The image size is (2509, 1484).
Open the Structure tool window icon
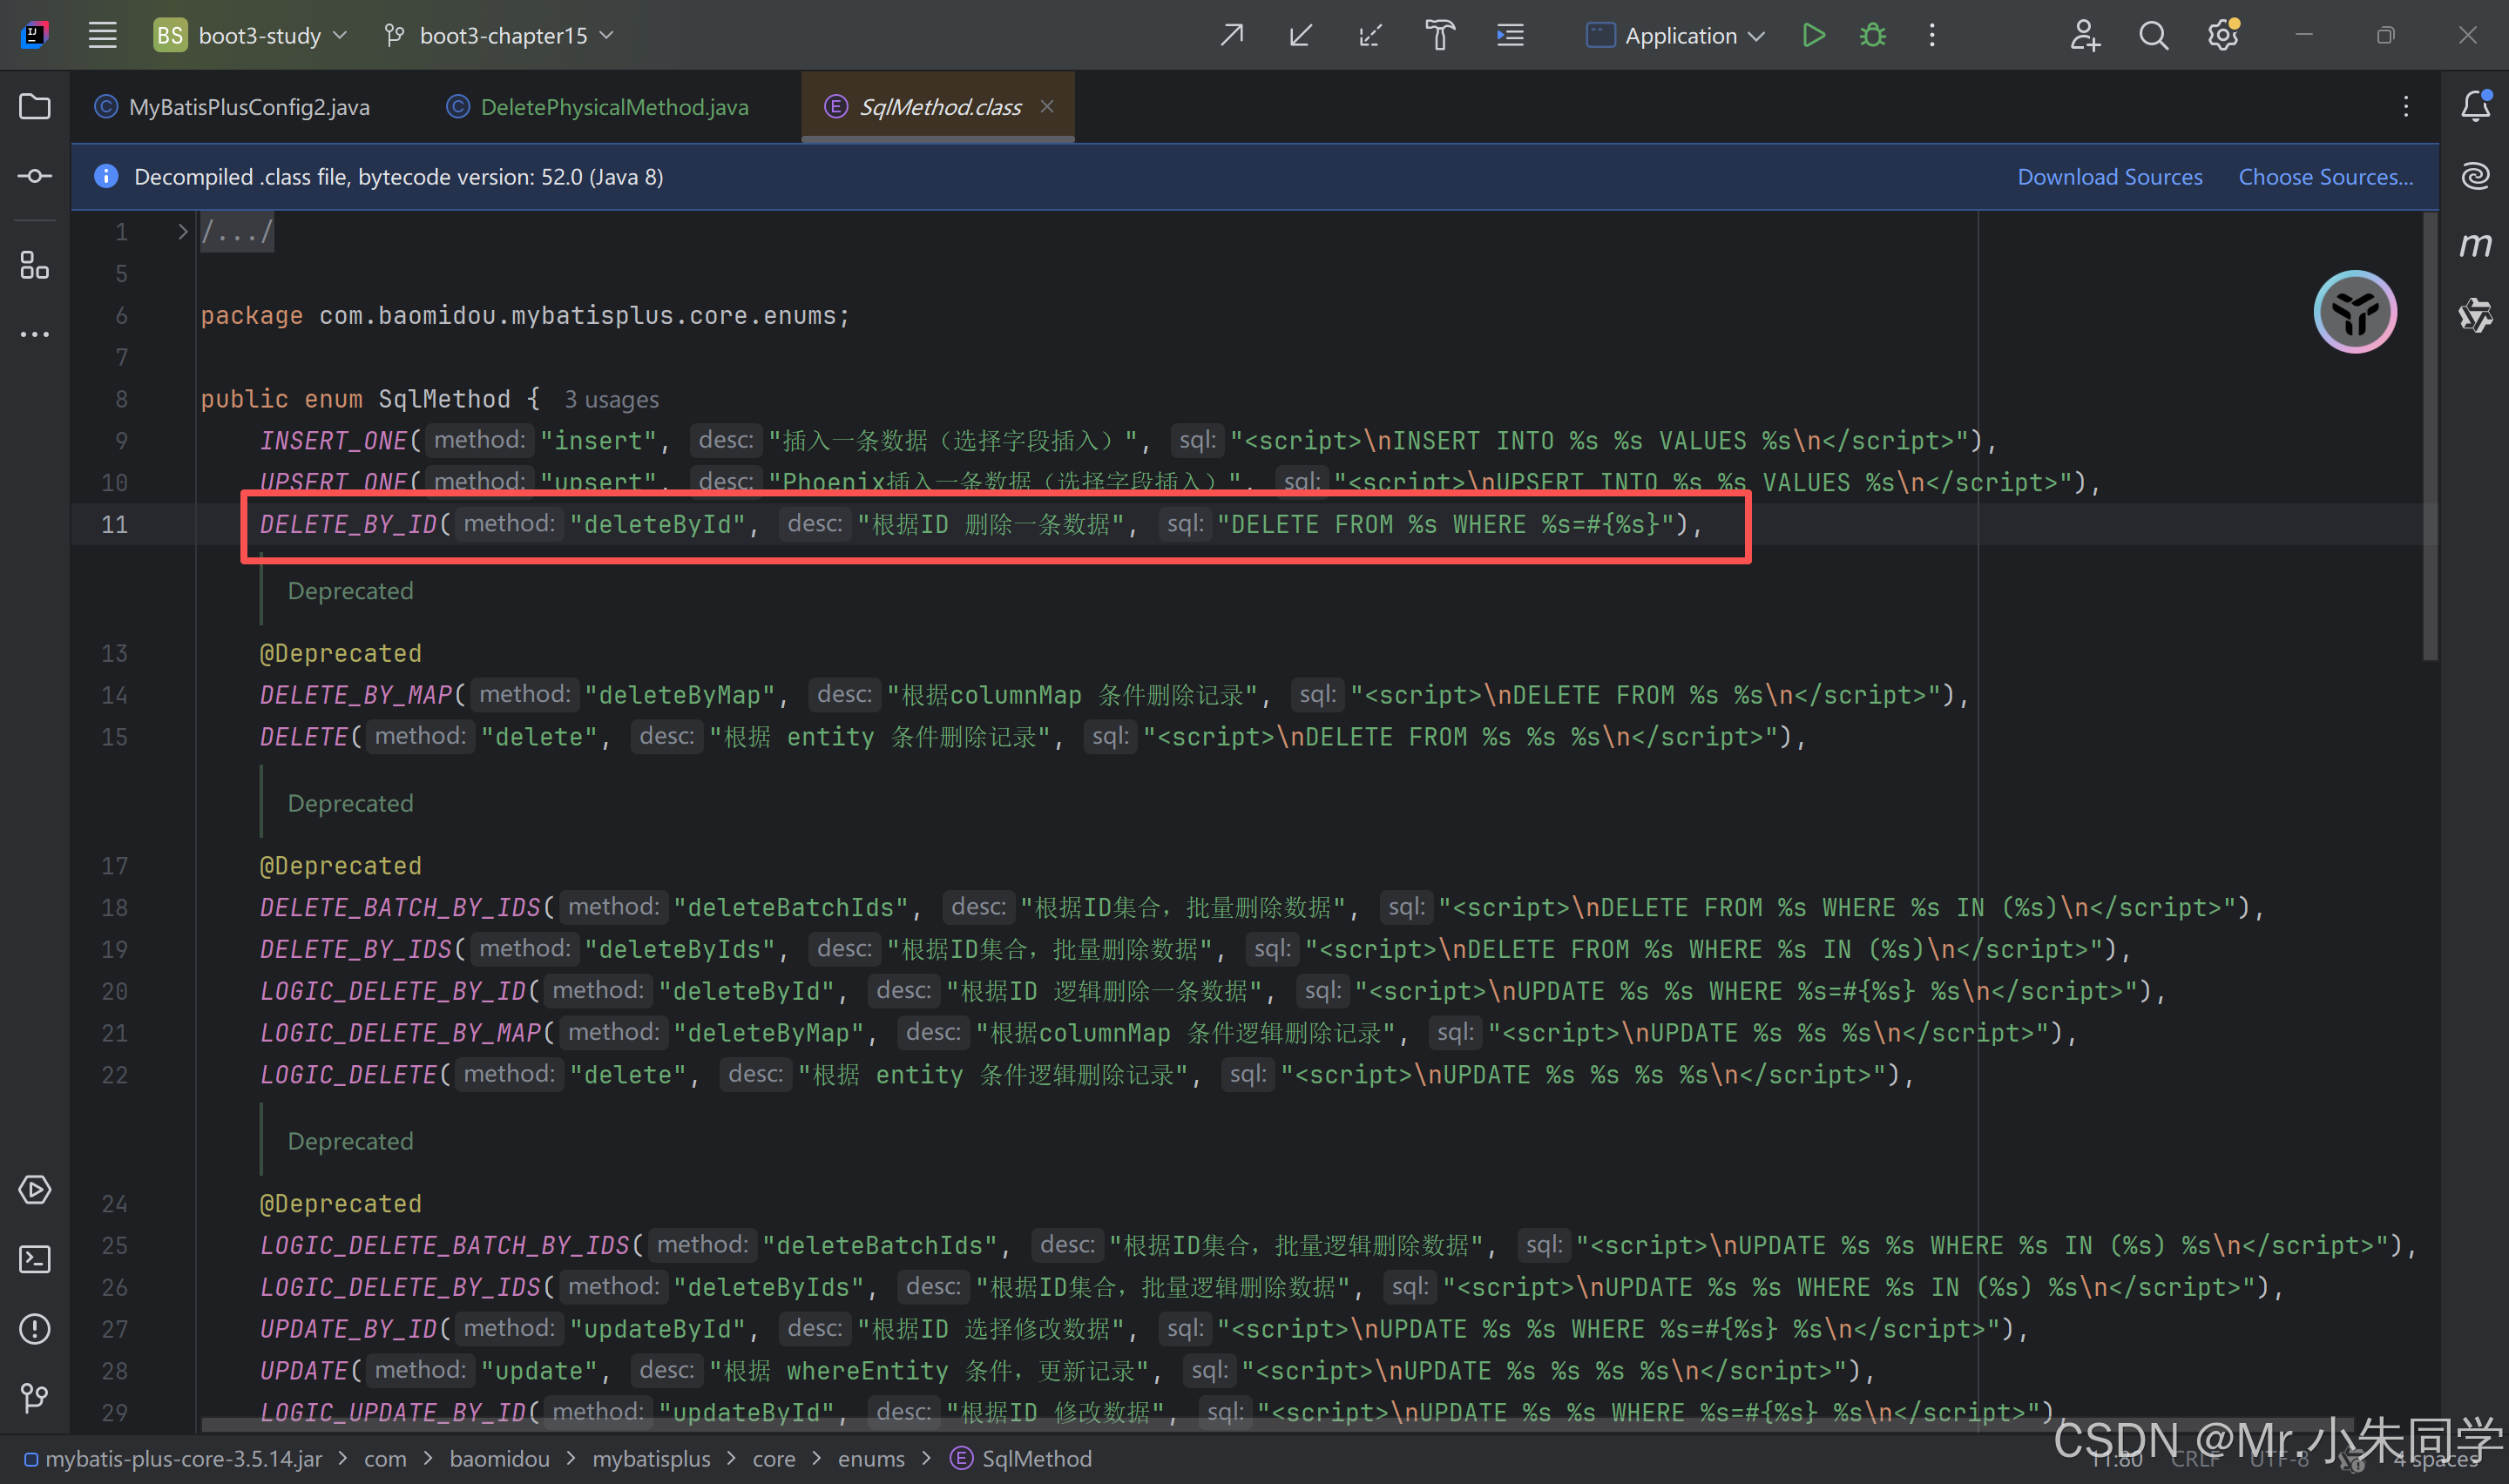coord(35,265)
